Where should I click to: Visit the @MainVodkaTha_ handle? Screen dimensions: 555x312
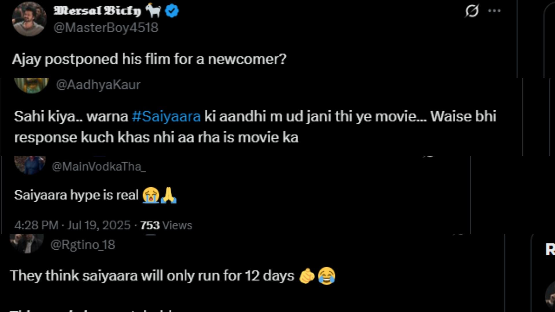[99, 167]
